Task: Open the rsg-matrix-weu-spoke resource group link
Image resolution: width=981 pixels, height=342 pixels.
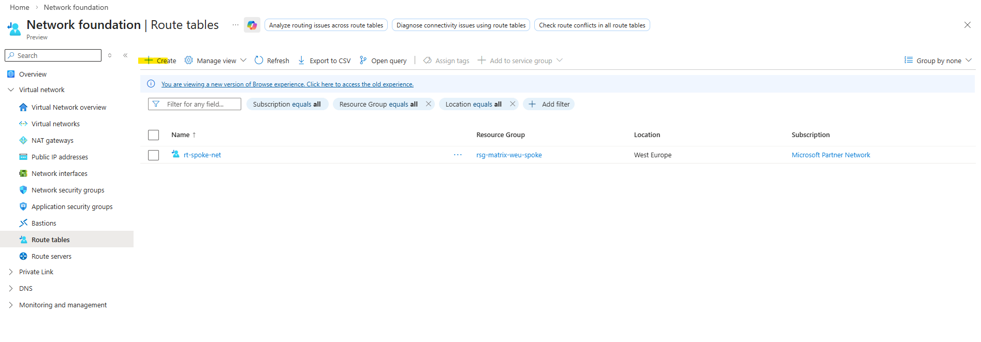Action: tap(509, 155)
